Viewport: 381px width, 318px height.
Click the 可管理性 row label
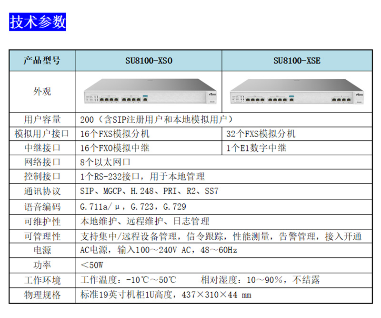[x=42, y=236]
